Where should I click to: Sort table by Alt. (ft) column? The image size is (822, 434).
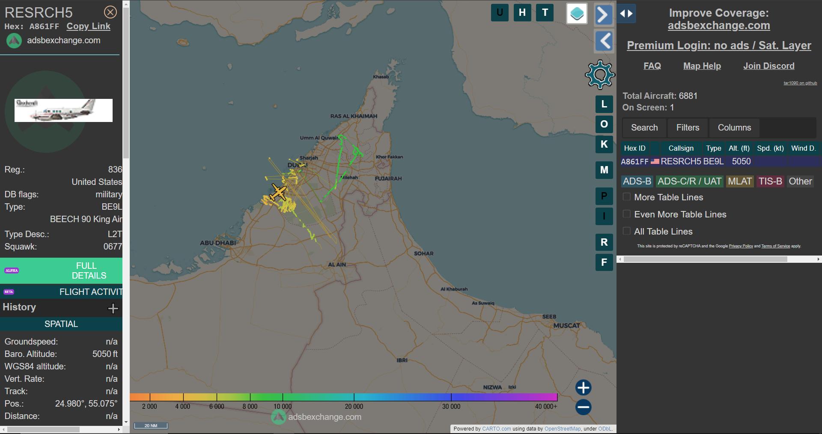(x=739, y=148)
